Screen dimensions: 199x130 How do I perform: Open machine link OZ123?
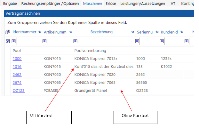click(19, 90)
